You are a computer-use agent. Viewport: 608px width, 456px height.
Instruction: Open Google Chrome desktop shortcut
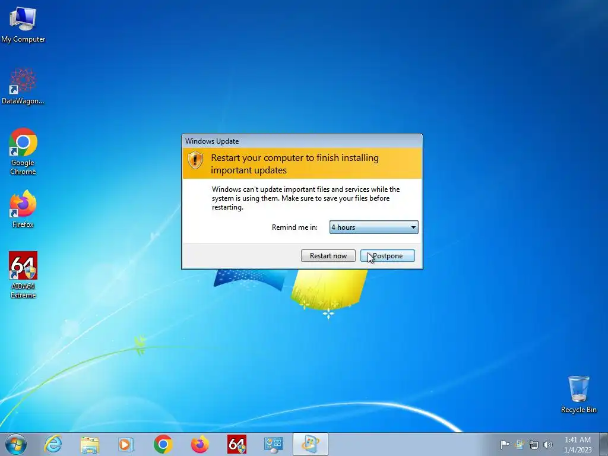tap(23, 151)
